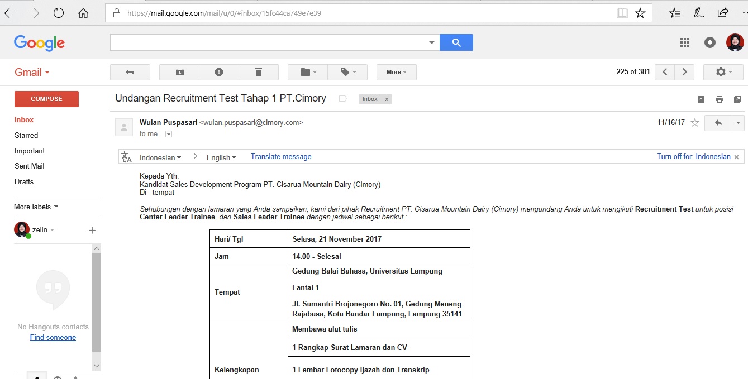Reply to Wulan Puspasari's email
748x379 pixels.
[x=718, y=123]
